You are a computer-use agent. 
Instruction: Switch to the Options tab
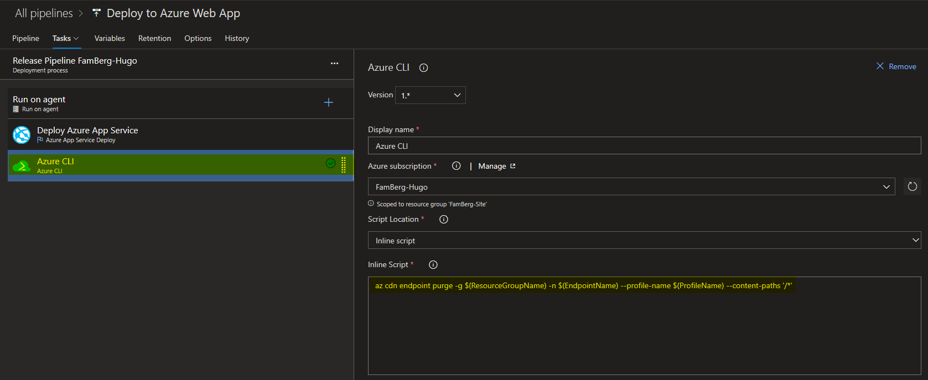[198, 38]
